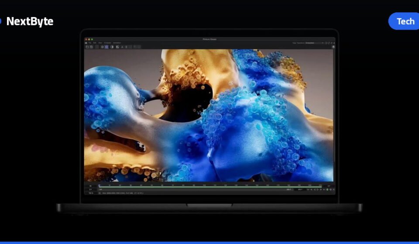Click the second window layout icon after View Transform
This screenshot has height=244, width=419.
[x=329, y=43]
